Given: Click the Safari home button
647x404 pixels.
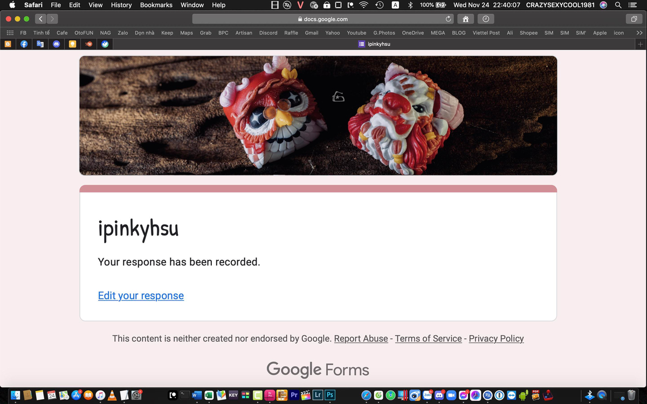Looking at the screenshot, I should 465,19.
